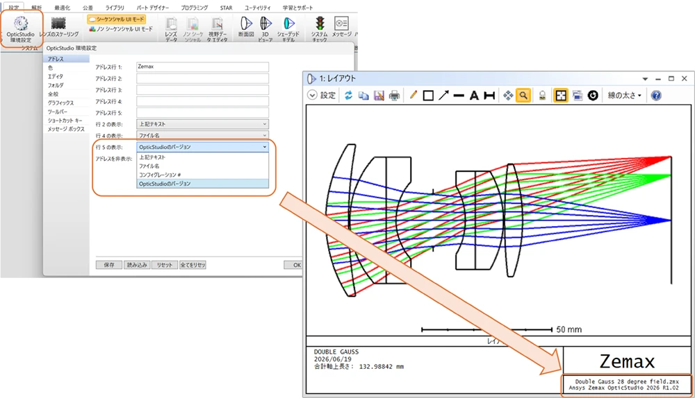This screenshot has width=695, height=398.
Task: Switch to the 最適化 ribbon tab
Action: click(x=62, y=8)
